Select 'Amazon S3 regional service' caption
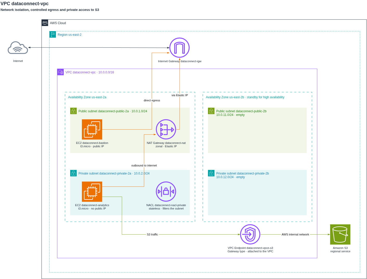The image size is (367, 279). coord(340,250)
